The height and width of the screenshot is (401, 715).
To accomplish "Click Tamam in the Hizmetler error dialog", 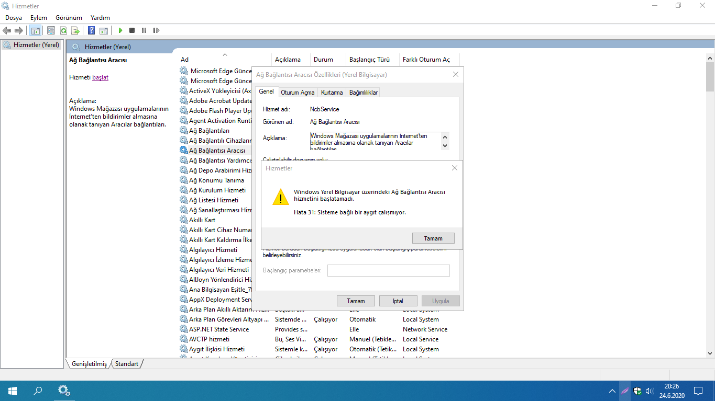I will [433, 238].
